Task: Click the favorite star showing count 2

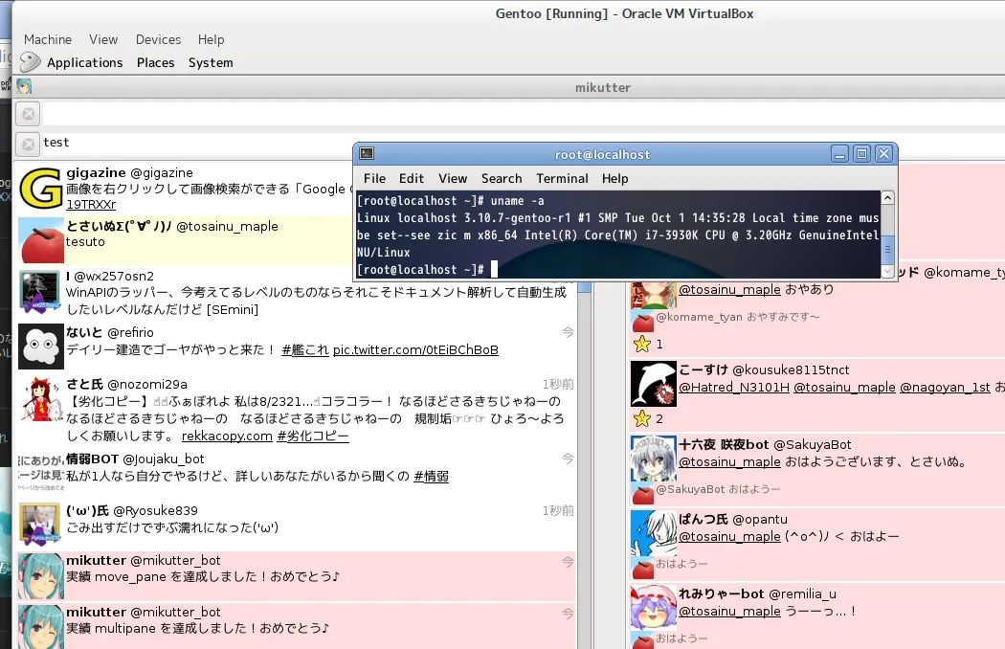Action: [x=641, y=418]
